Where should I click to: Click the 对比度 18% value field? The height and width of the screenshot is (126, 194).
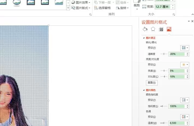[177, 77]
